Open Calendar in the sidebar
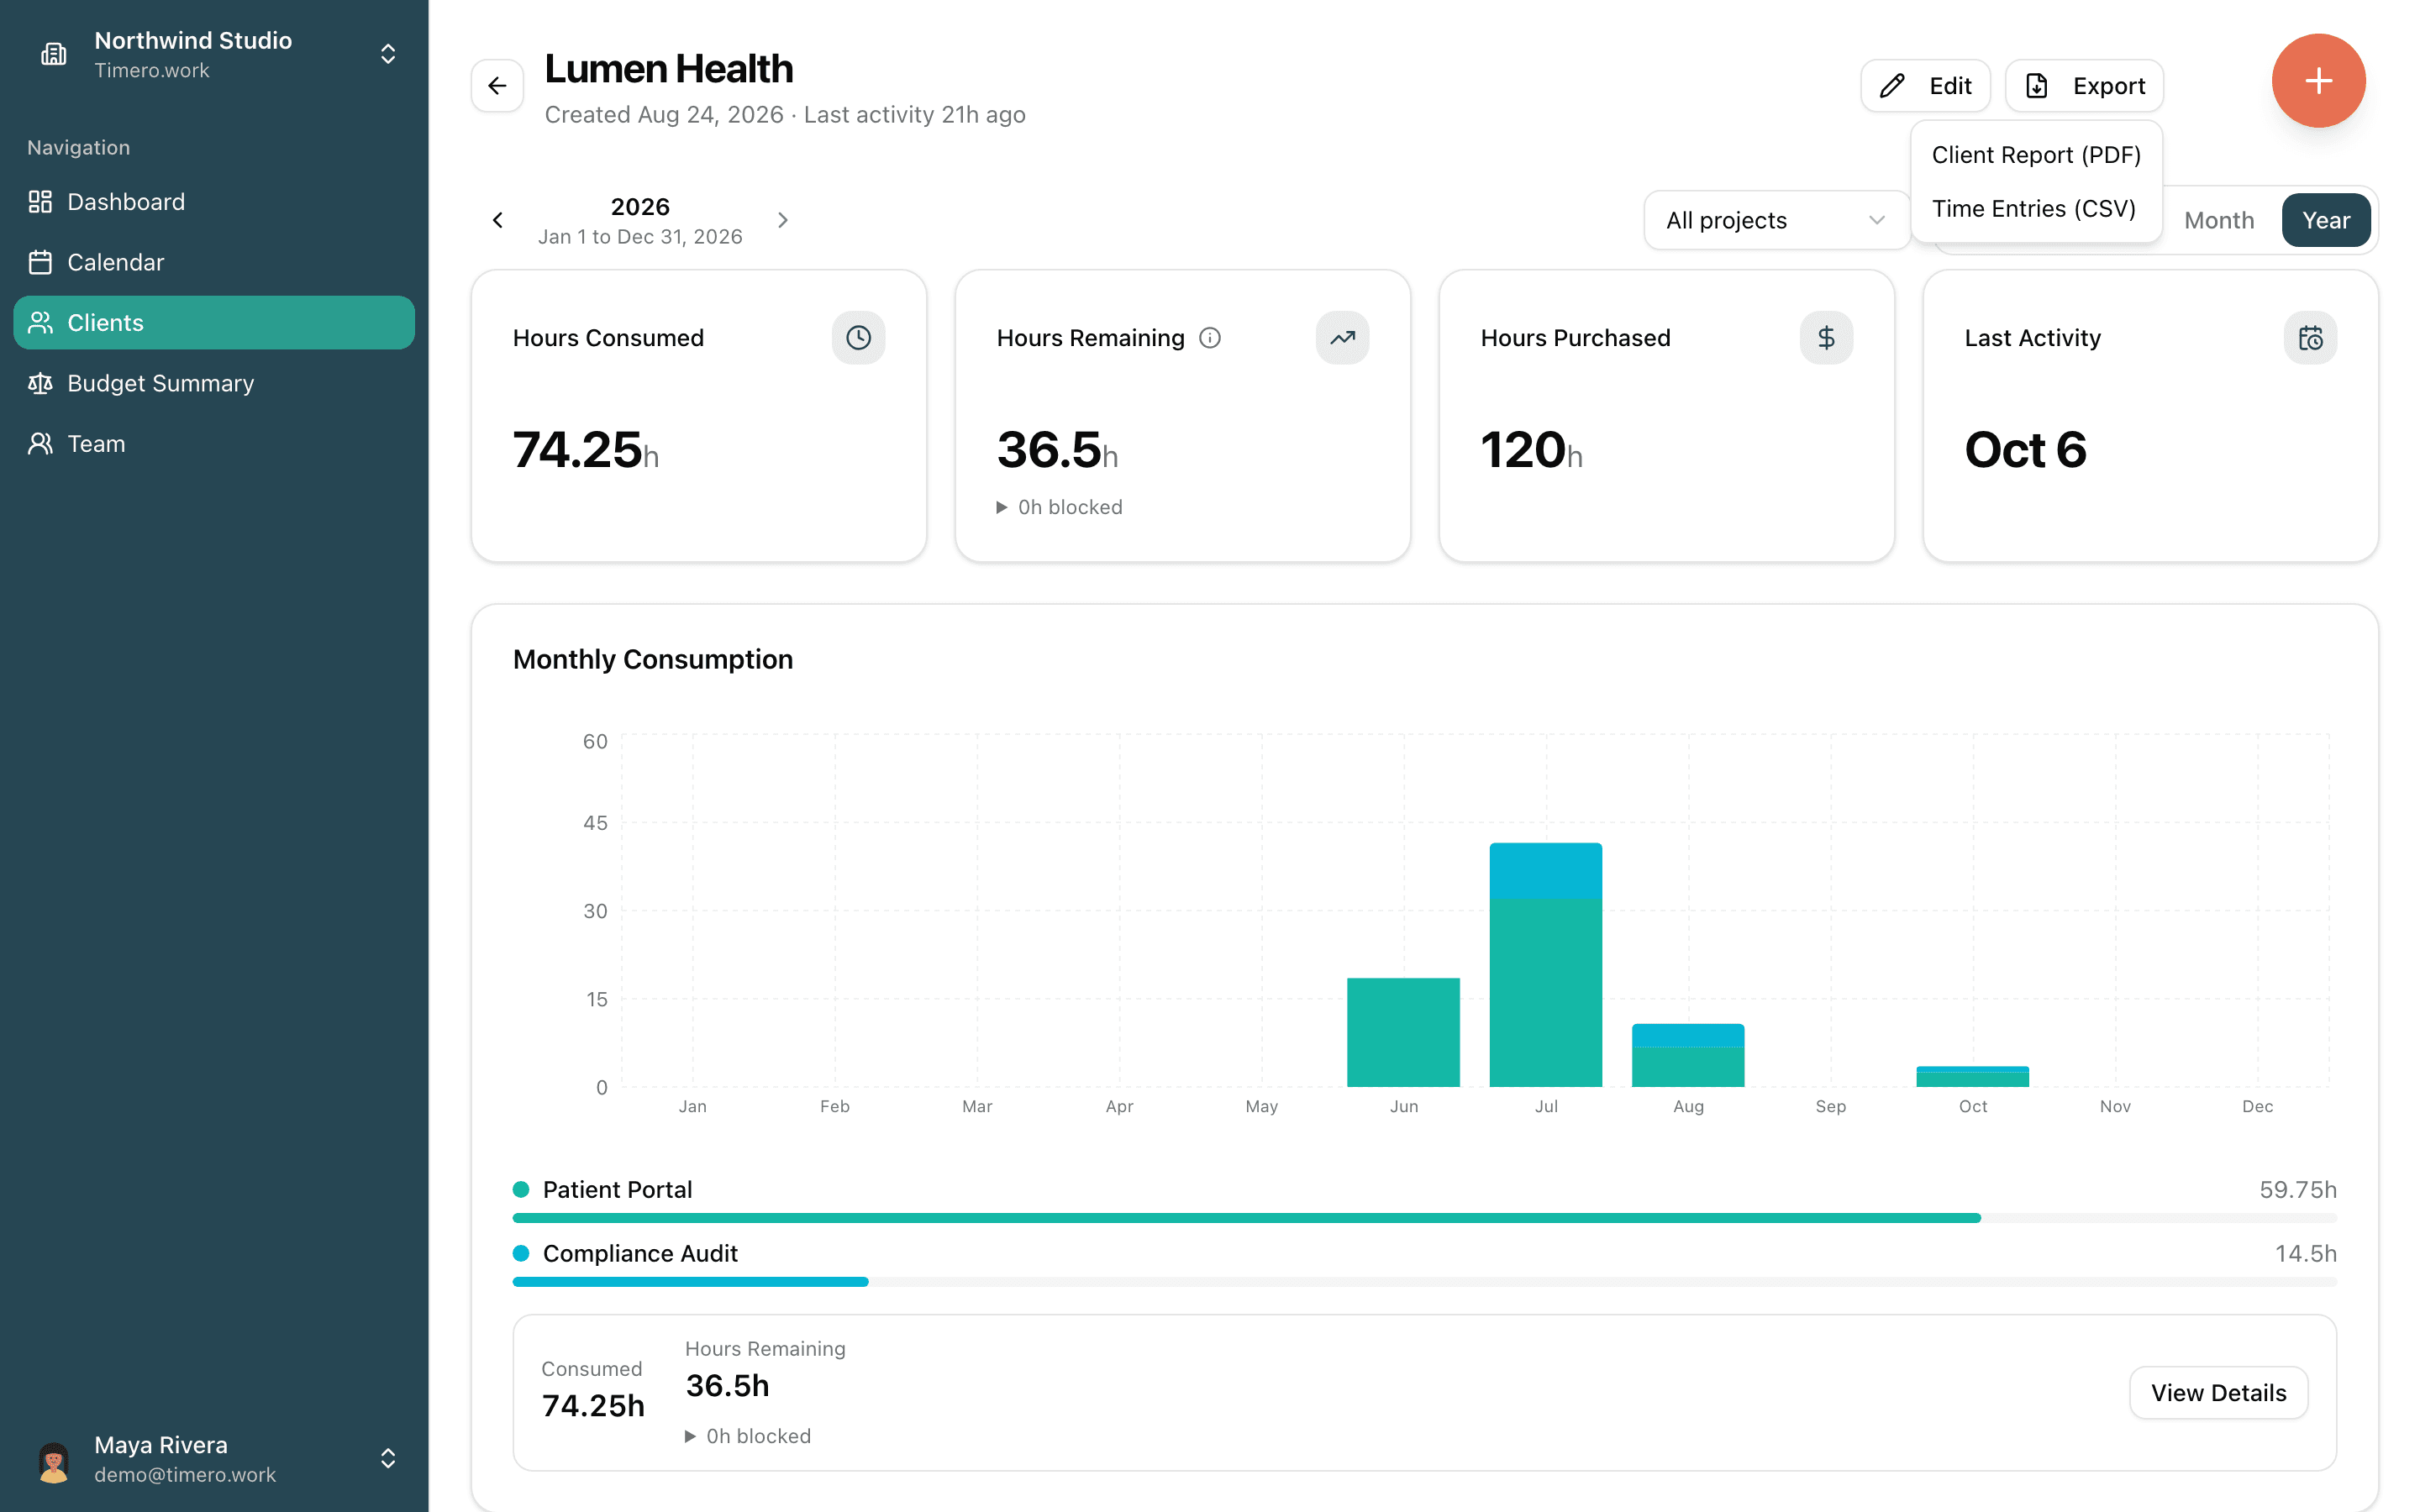2420x1512 pixels. point(214,262)
